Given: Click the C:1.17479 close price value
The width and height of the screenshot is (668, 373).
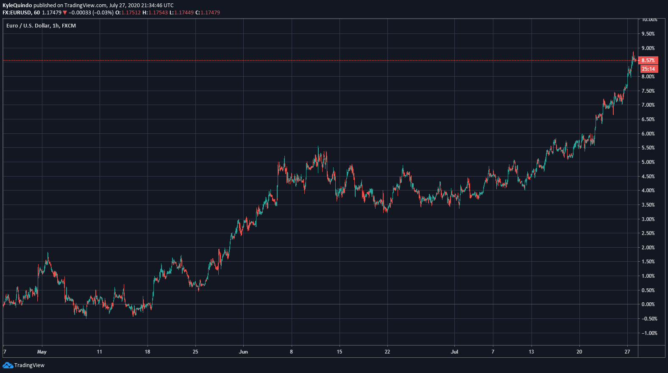Looking at the screenshot, I should [208, 13].
